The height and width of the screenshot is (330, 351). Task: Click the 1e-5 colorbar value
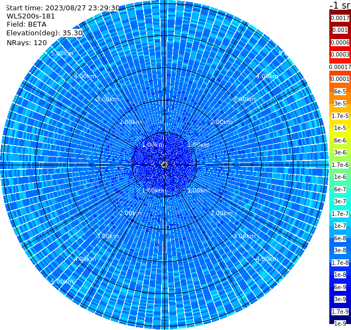340,128
